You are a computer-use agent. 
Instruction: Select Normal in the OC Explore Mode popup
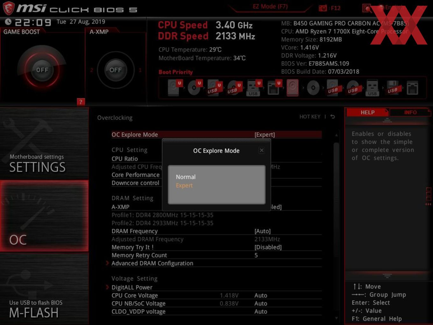click(x=186, y=177)
